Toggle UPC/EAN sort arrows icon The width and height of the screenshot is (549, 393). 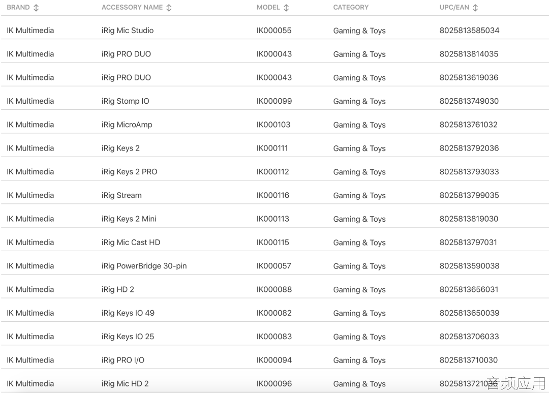[475, 8]
